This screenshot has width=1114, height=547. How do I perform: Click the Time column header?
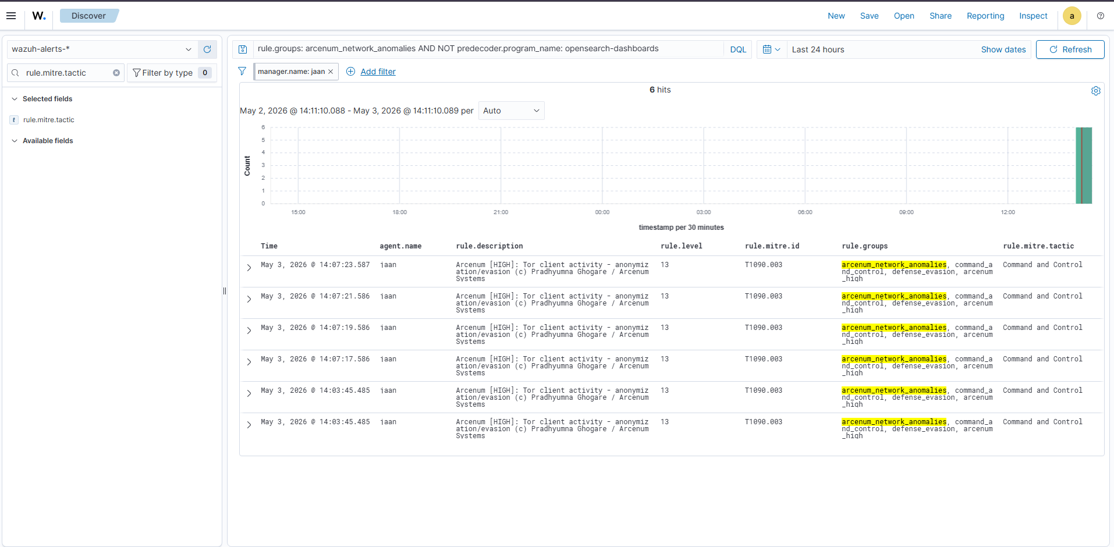point(269,246)
